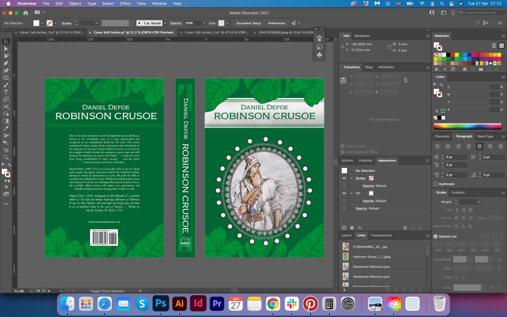The width and height of the screenshot is (507, 317).
Task: Toggle the Dashed Line checkbox
Action: tap(436, 236)
